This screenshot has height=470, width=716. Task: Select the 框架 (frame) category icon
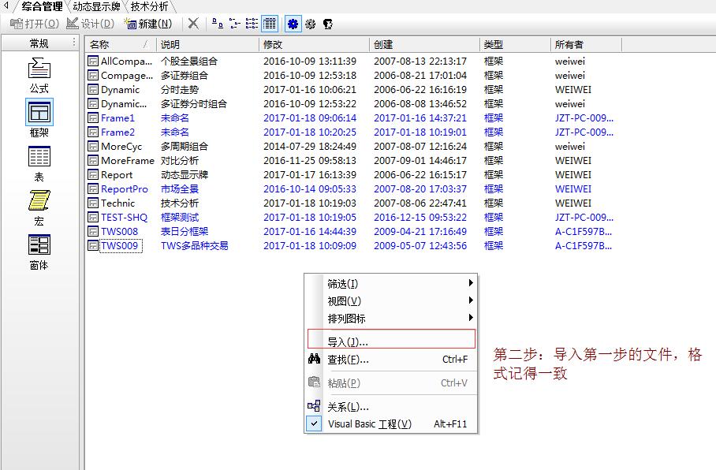(39, 112)
